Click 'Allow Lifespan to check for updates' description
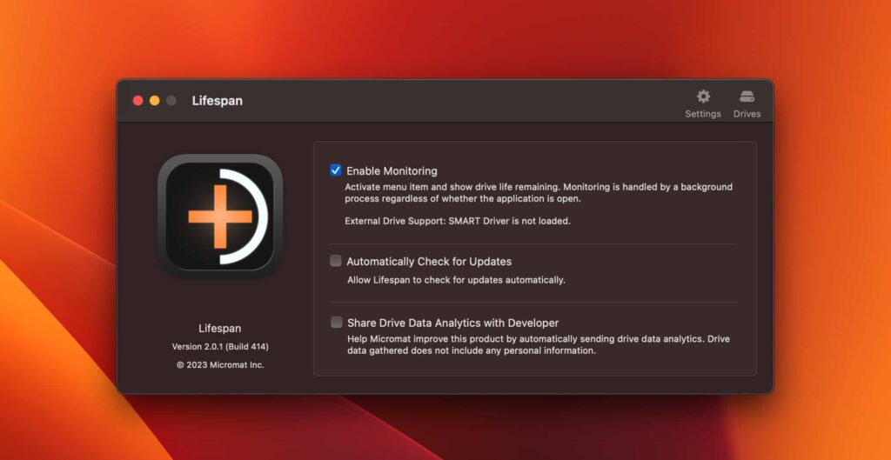Screen dimensions: 891x460 click(x=456, y=280)
